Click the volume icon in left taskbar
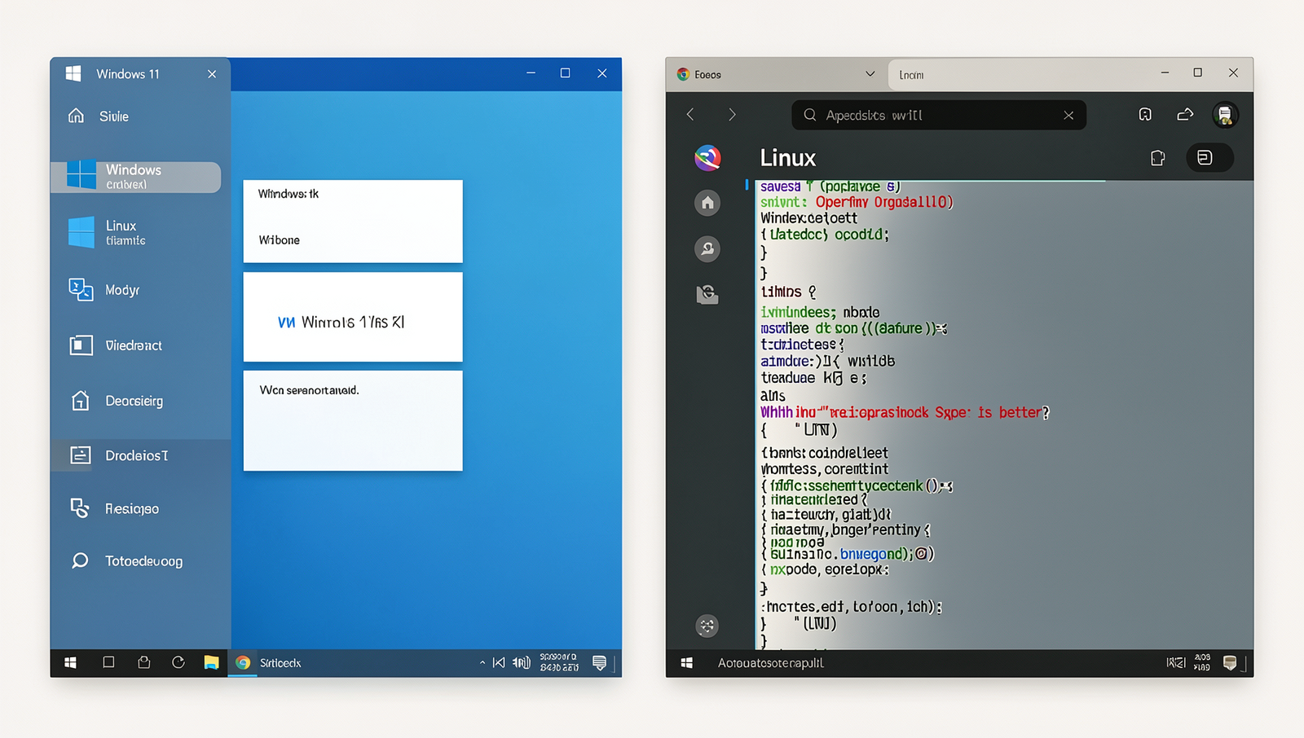 coord(522,663)
